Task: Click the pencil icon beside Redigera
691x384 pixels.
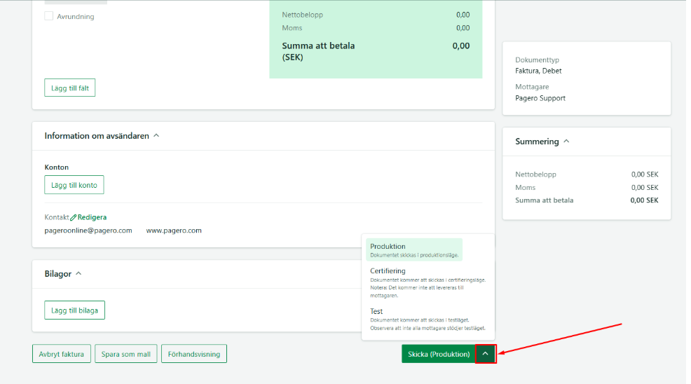Action: coord(74,218)
